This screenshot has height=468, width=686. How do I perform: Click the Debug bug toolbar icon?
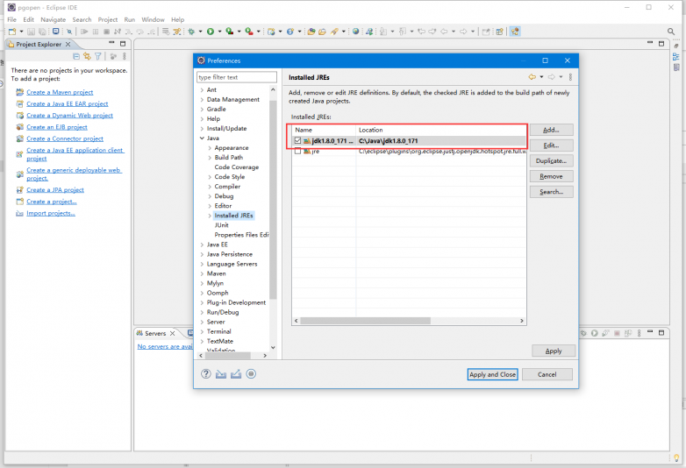pyautogui.click(x=189, y=32)
